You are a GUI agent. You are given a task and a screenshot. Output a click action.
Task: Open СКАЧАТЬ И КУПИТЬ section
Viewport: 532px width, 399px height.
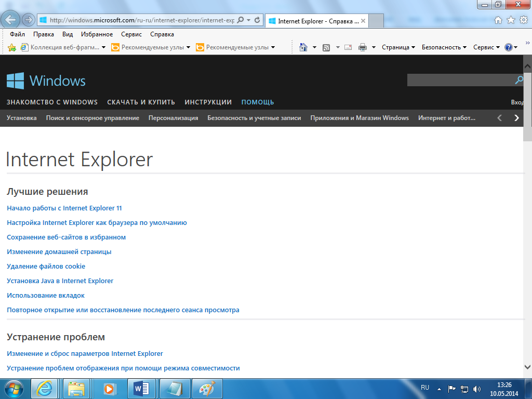[x=141, y=102]
